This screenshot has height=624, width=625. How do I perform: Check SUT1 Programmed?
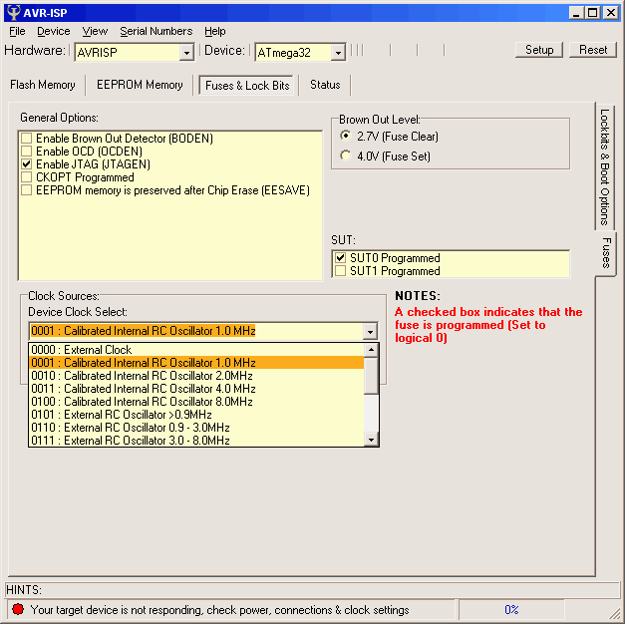[340, 271]
